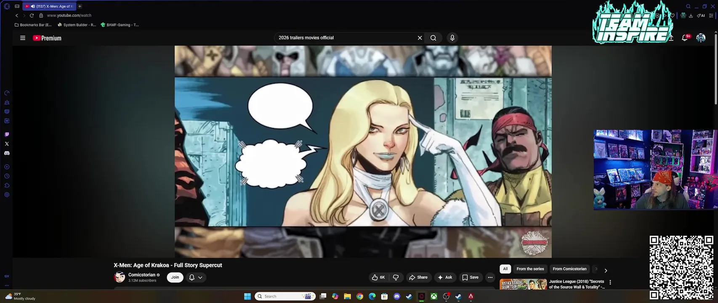Screen dimensions: 718x303
Task: Open the Windows Start menu
Action: pos(247,296)
